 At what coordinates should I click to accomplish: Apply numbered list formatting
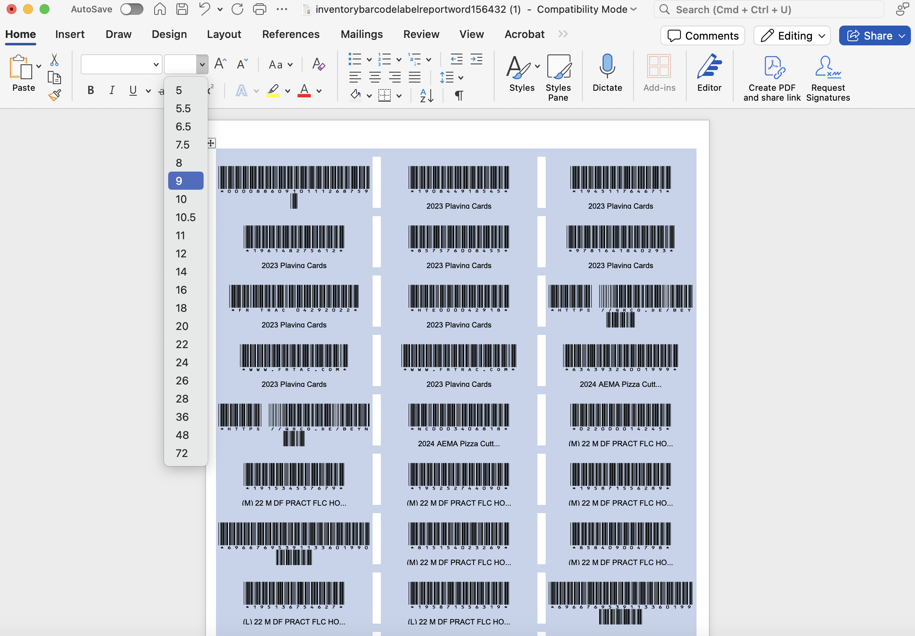[x=385, y=59]
